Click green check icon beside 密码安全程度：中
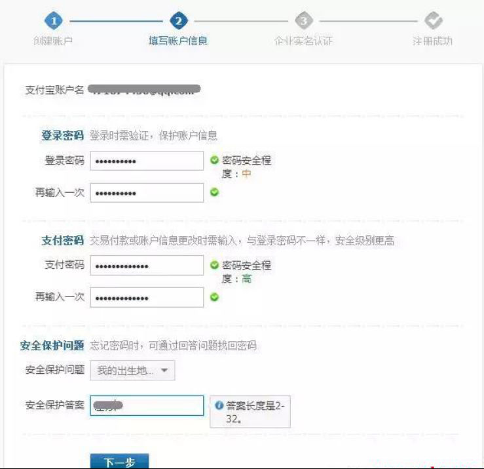 215,160
